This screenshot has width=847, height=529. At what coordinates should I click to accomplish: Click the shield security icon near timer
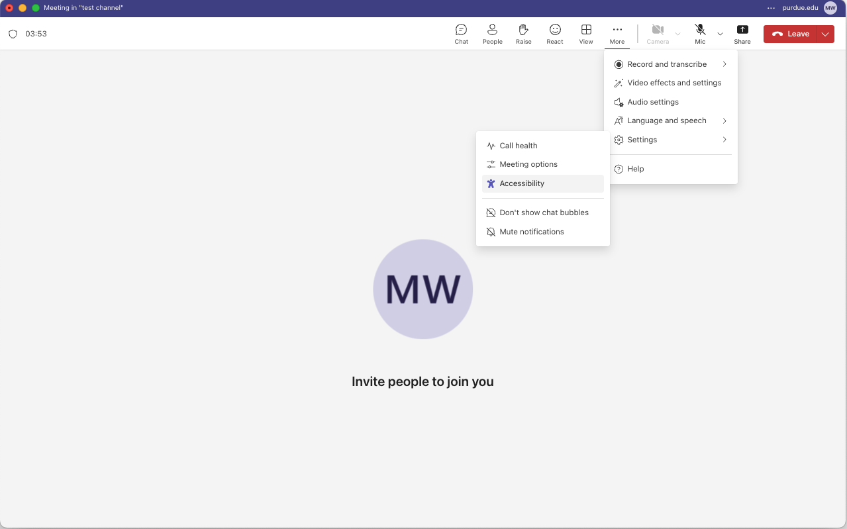point(13,34)
